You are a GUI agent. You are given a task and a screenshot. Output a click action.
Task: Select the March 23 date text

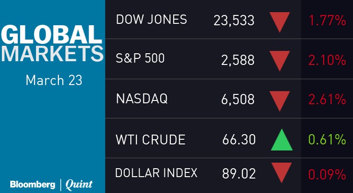(54, 80)
